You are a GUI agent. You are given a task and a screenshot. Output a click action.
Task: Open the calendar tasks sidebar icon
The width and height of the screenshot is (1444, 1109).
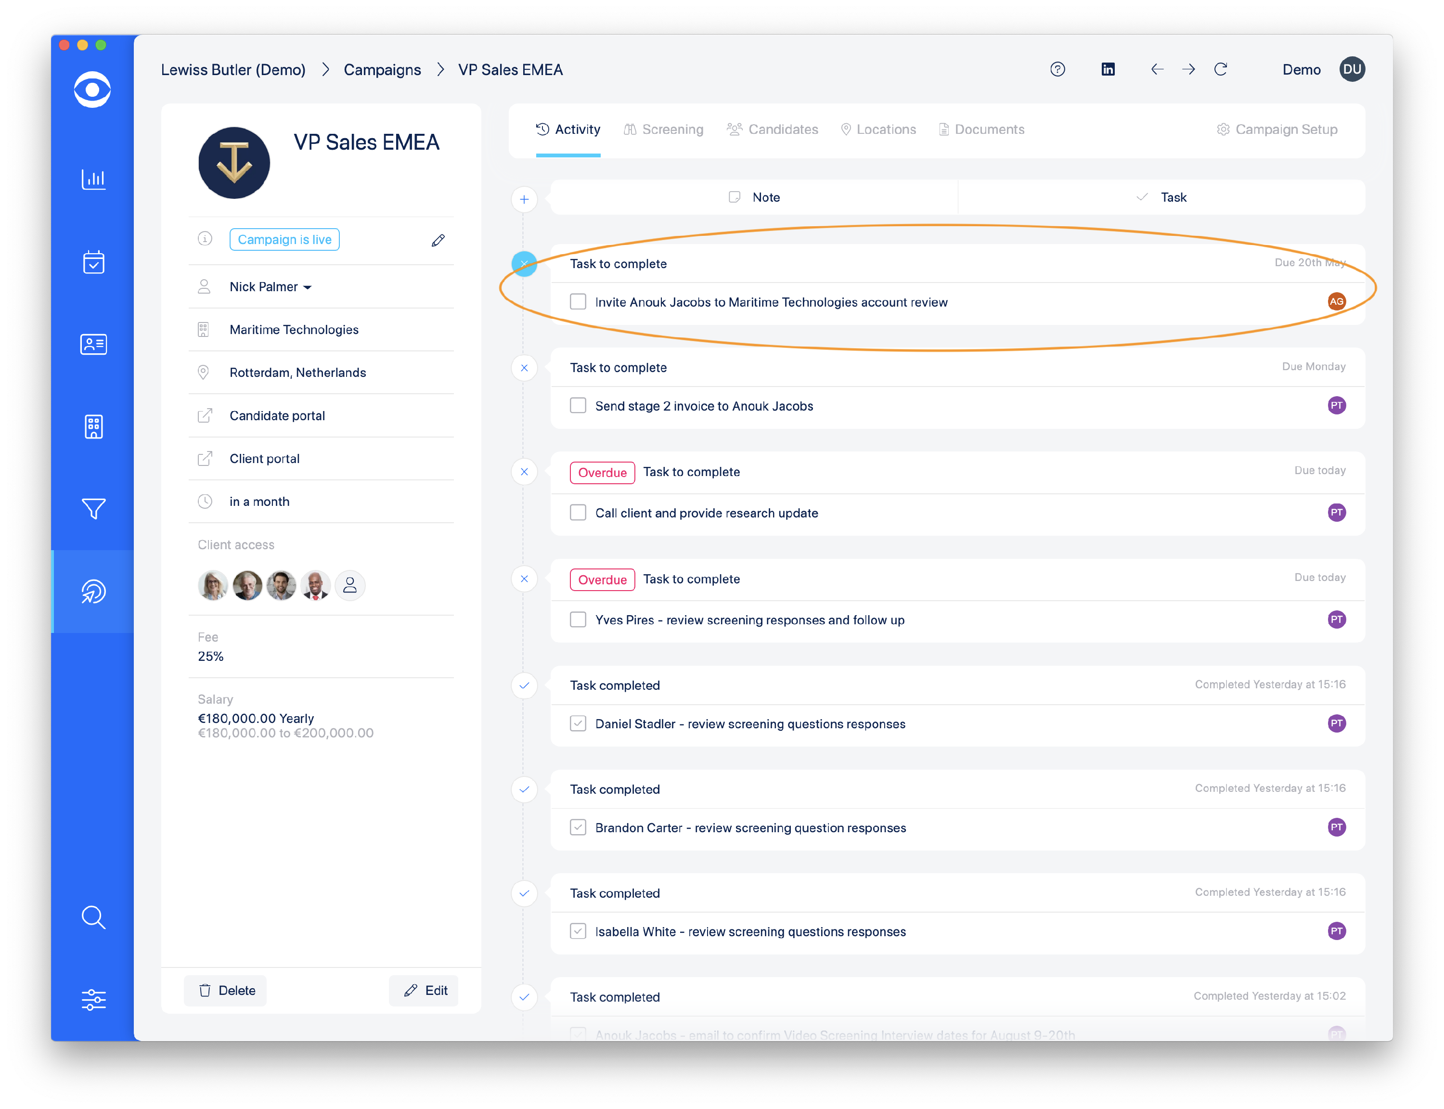[x=93, y=262]
